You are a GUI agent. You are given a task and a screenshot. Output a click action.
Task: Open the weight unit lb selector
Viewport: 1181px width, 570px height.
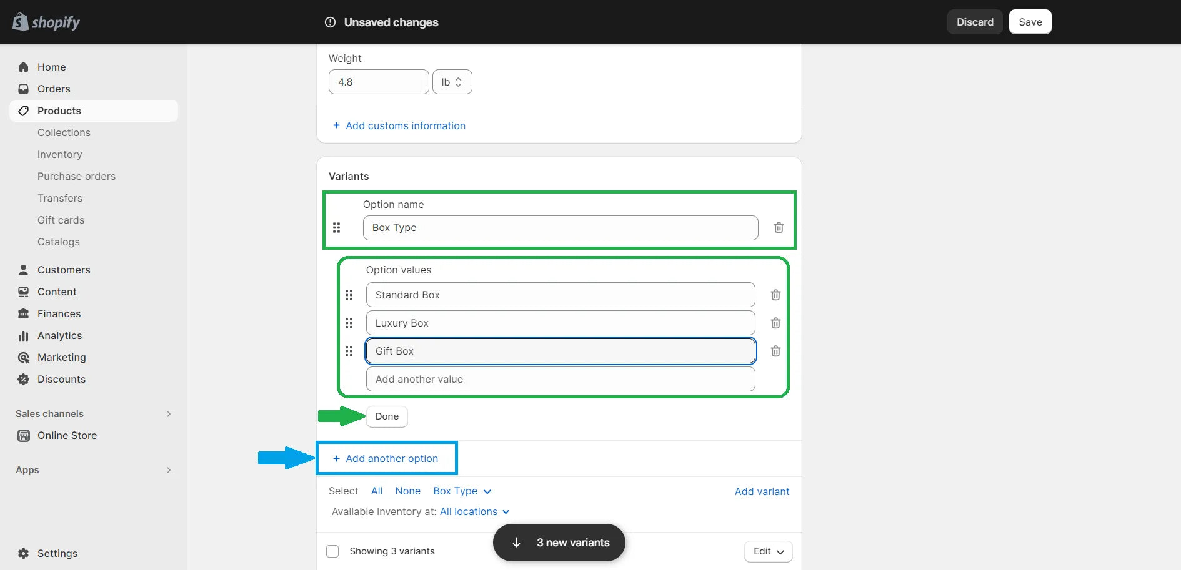(x=452, y=82)
